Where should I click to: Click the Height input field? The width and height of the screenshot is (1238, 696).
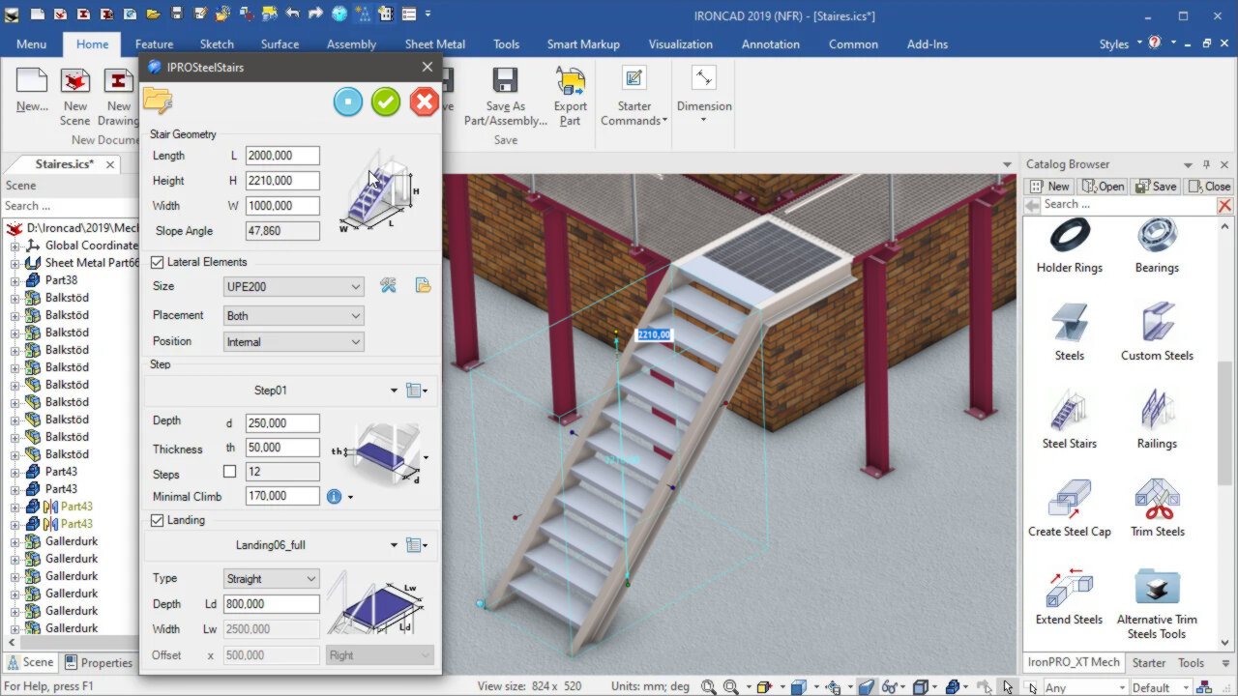[282, 181]
